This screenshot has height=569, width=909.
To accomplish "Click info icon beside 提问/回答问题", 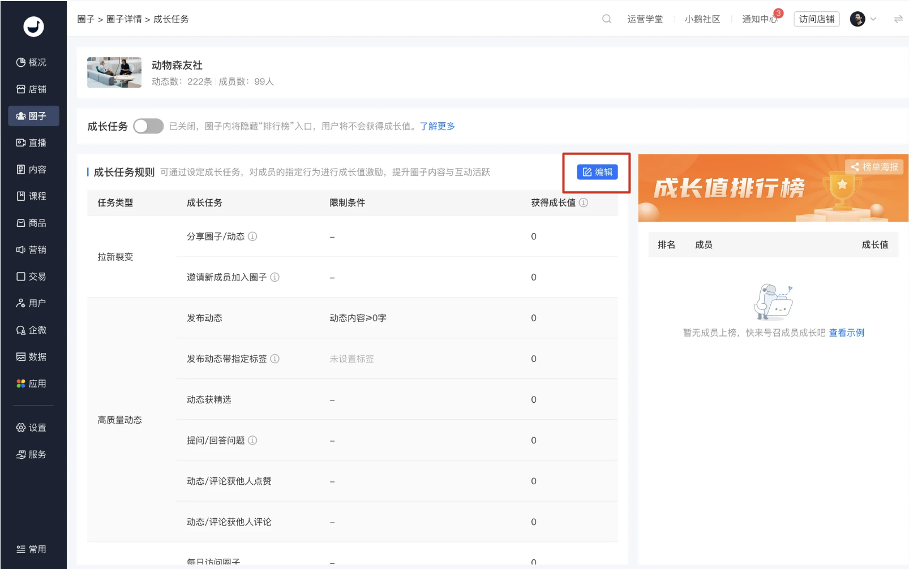I will pos(252,440).
